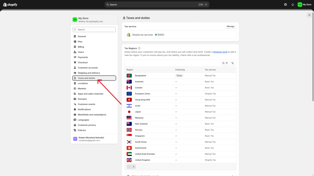Click the sort icon in Tax Regions table

[x=232, y=63]
